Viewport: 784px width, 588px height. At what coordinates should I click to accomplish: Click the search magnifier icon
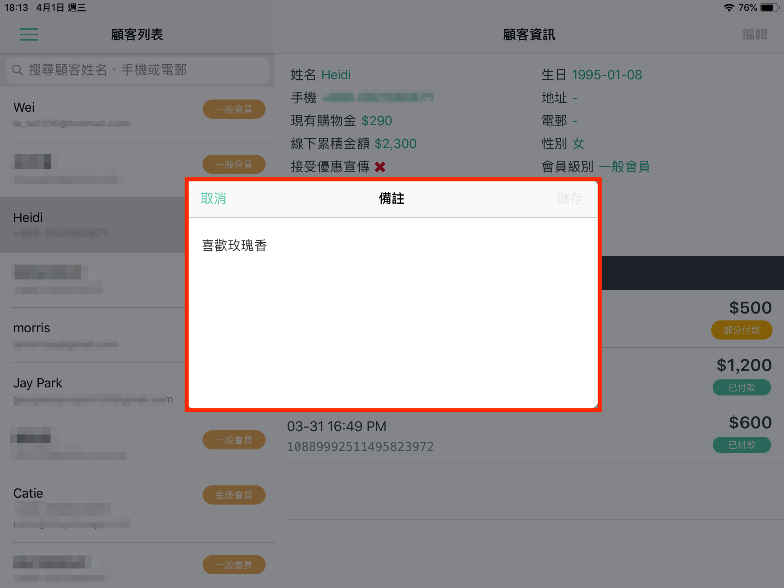coord(18,70)
